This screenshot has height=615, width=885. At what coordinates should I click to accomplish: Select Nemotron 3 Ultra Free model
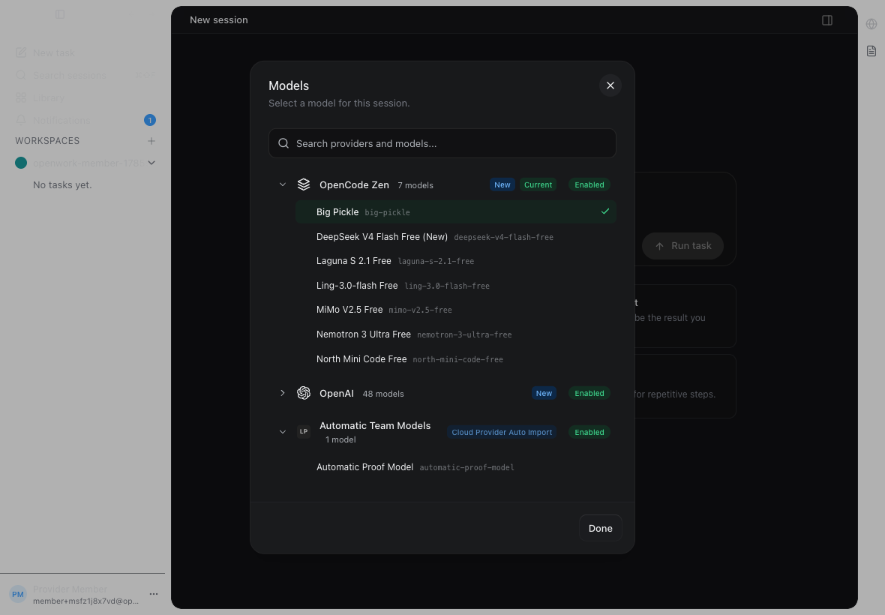[455, 334]
